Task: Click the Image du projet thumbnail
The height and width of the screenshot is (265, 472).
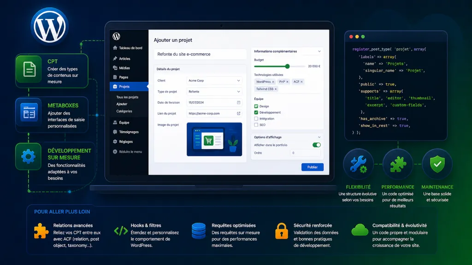Action: pos(214,139)
